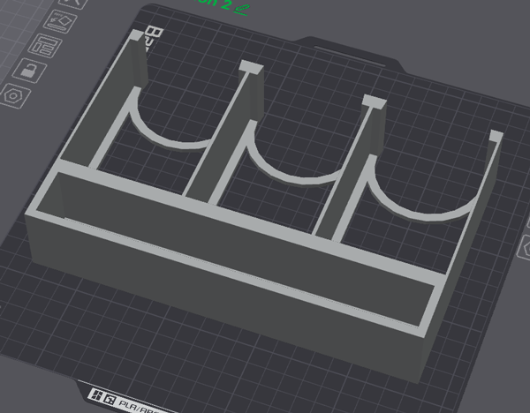Toggle the plate lock icon

[29, 70]
